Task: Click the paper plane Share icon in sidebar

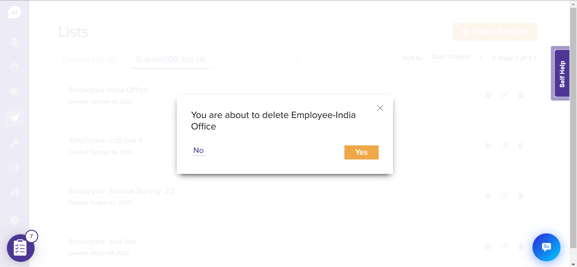Action: (x=14, y=117)
